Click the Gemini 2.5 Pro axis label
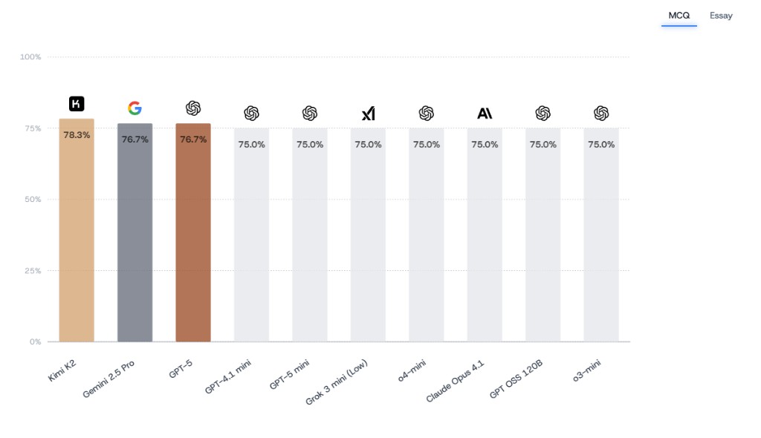 [x=109, y=379]
